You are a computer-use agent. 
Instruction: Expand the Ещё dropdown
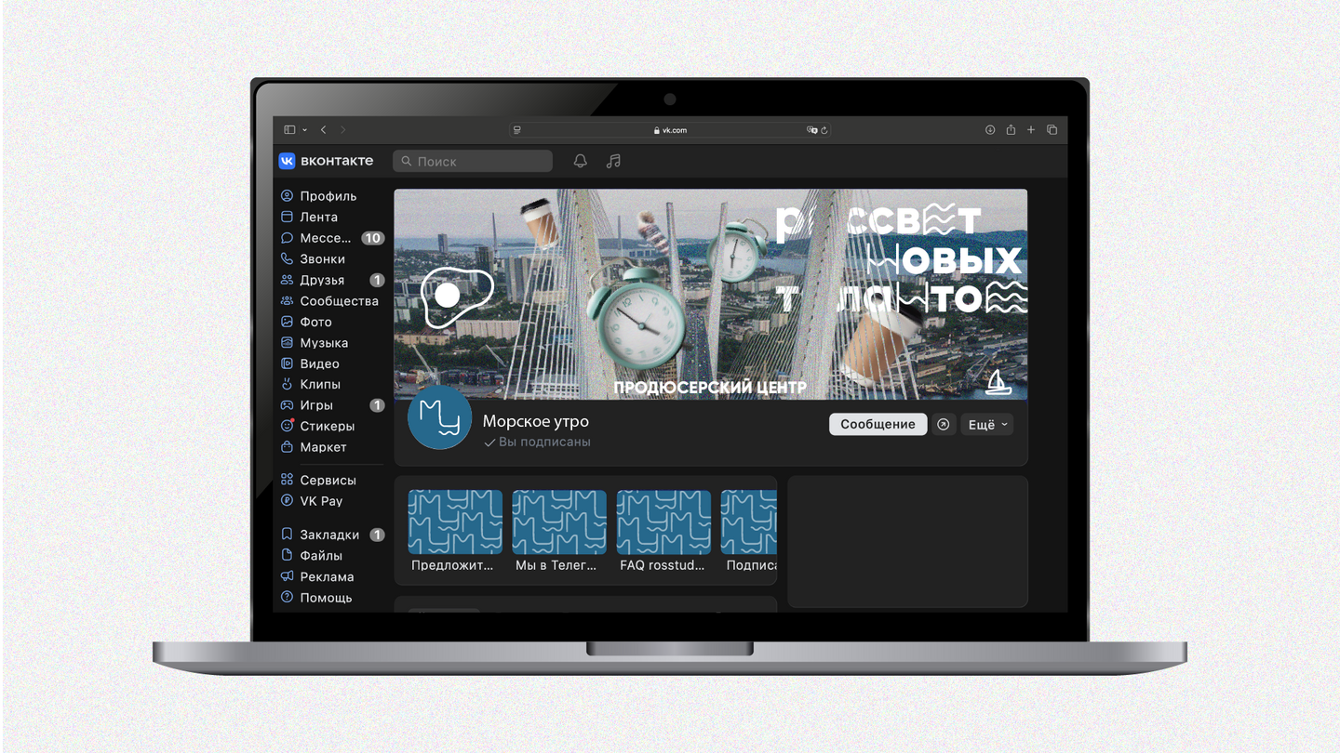pos(986,424)
